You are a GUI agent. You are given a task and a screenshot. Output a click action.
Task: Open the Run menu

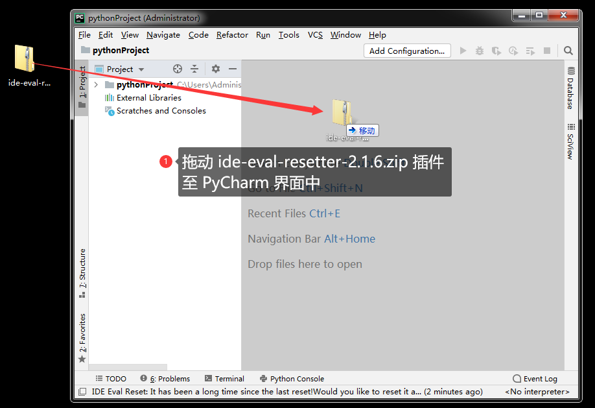[x=263, y=35]
